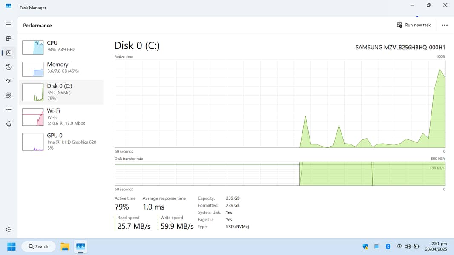Open the hamburger navigation menu
The width and height of the screenshot is (454, 255).
click(9, 25)
